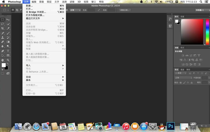Toggle Add to selection mode

point(17,10)
